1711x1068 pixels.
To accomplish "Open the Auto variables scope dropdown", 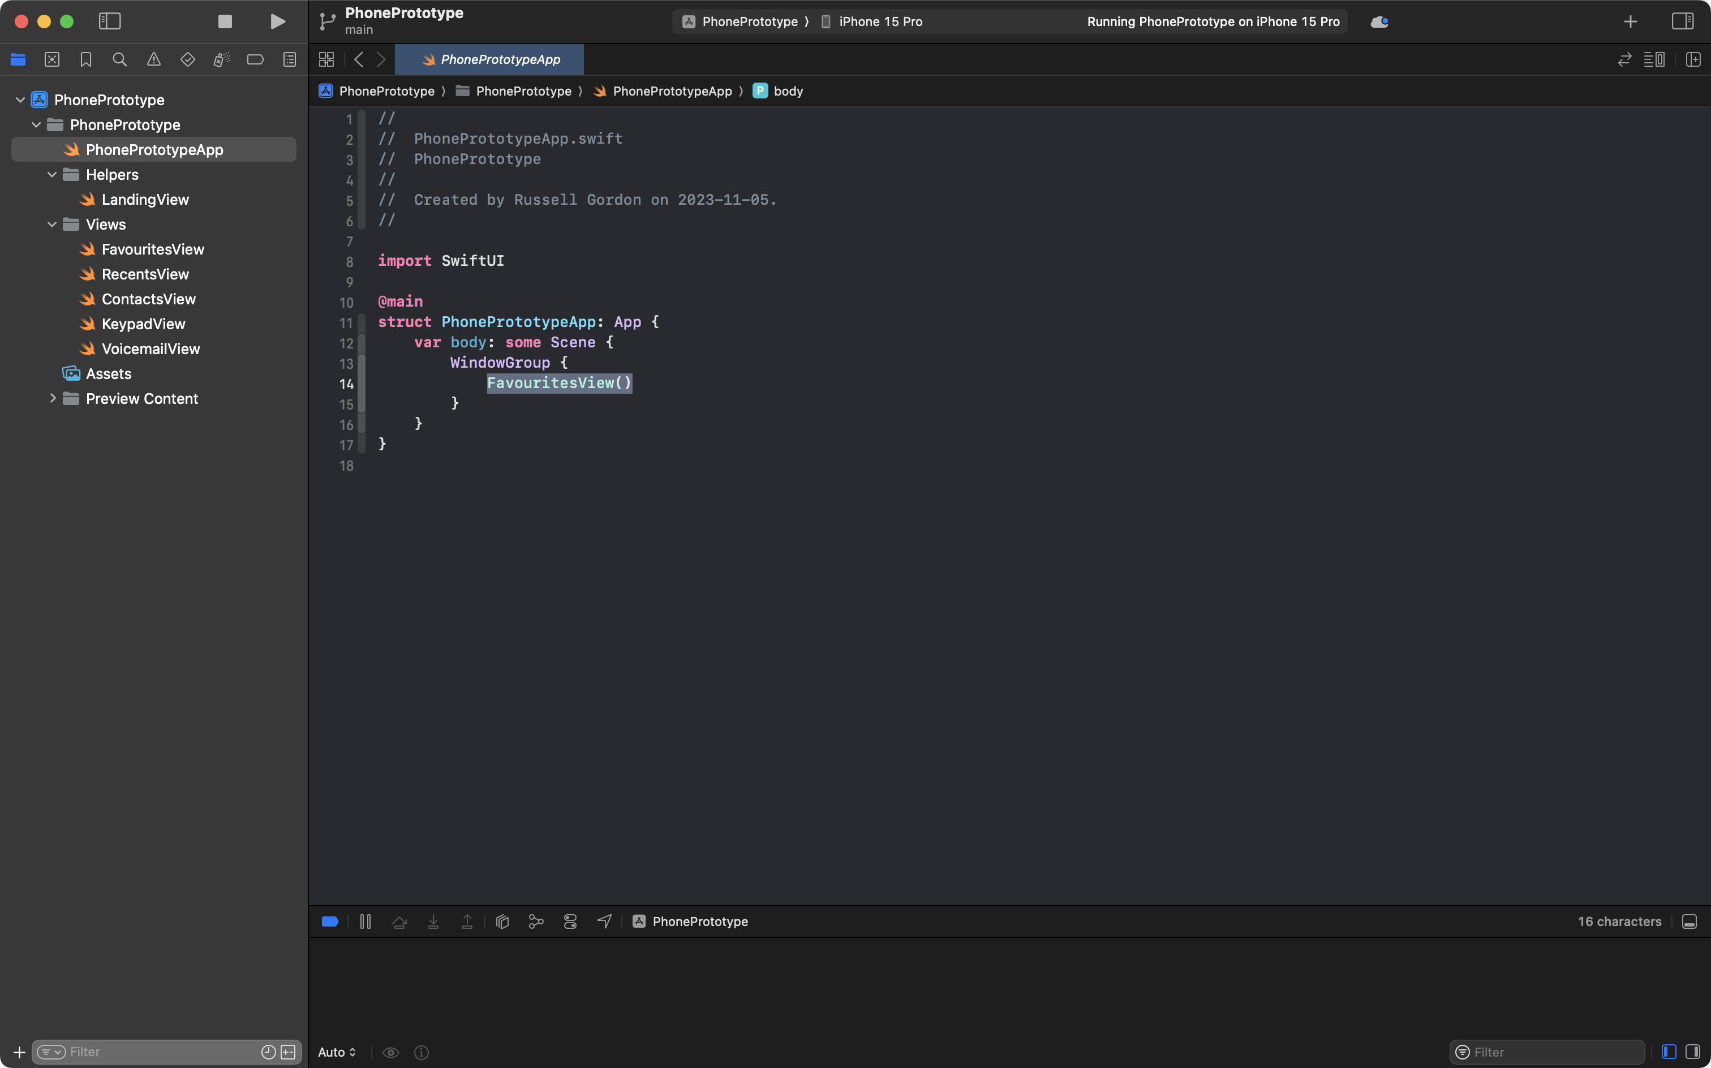I will (x=337, y=1053).
